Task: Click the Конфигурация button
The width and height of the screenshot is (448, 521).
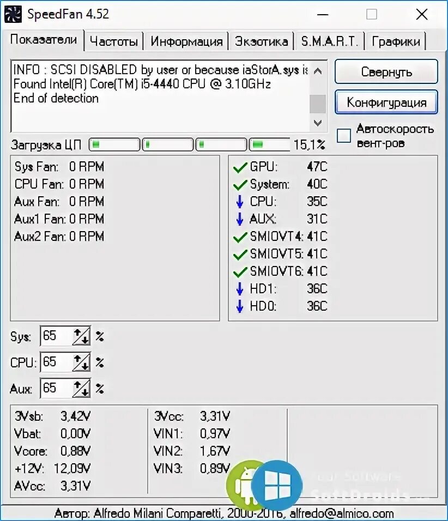Action: (386, 102)
